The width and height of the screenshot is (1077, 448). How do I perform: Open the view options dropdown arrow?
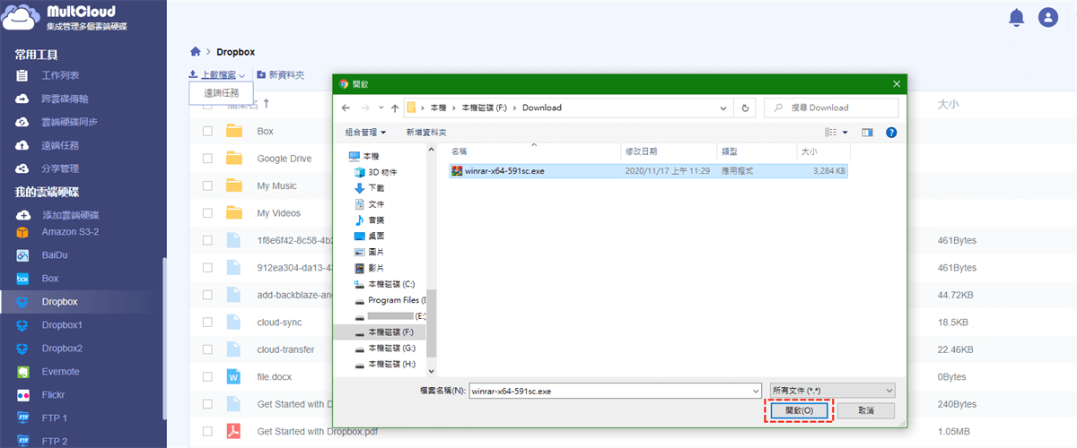[x=845, y=132]
